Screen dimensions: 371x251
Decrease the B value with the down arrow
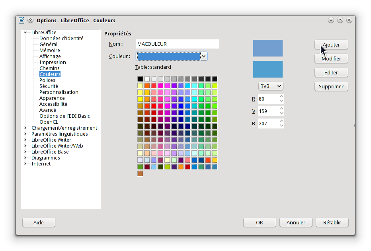pyautogui.click(x=281, y=126)
